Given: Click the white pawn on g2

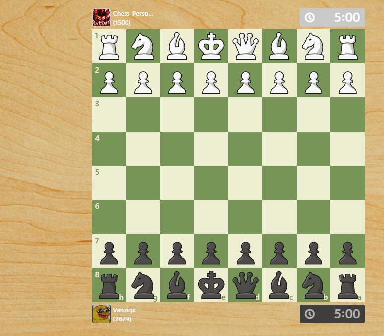Looking at the screenshot, I should [143, 83].
